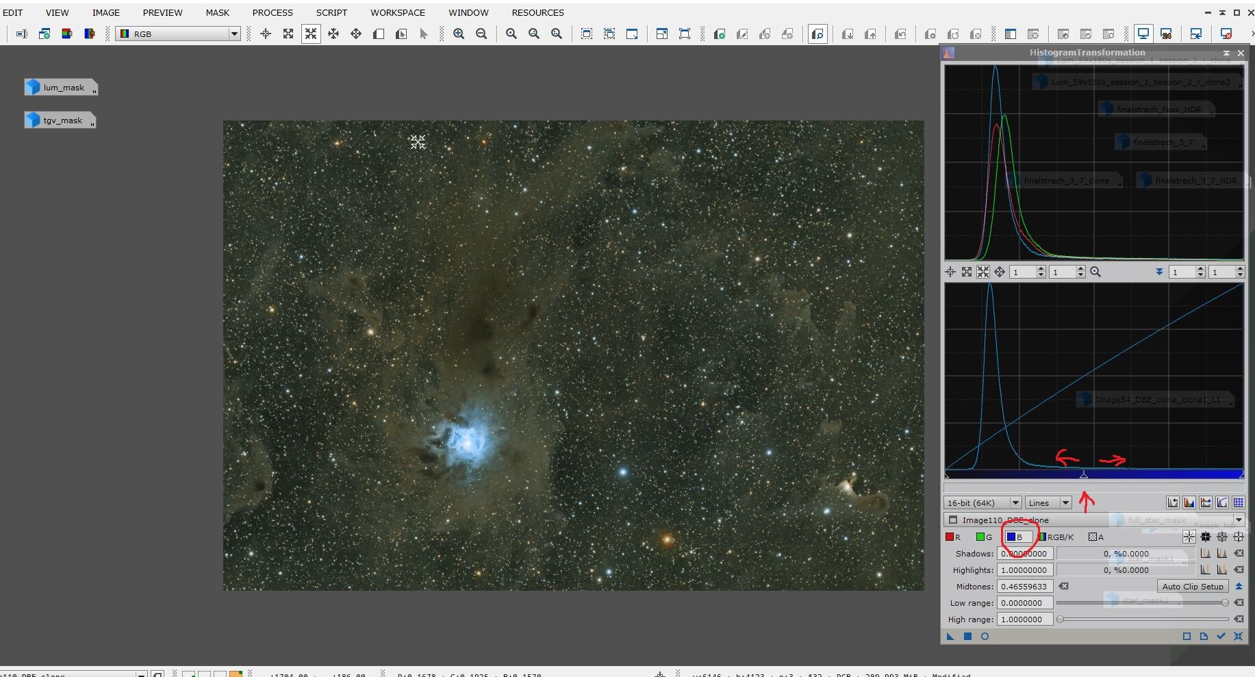Click the Low range slider handle
This screenshot has width=1255, height=677.
1225,602
